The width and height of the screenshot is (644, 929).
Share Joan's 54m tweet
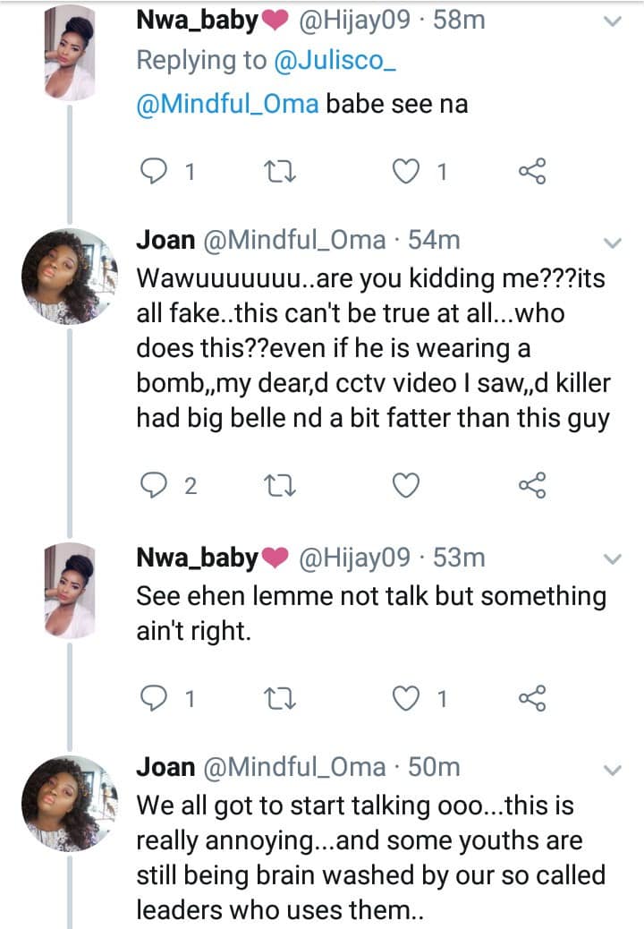coord(532,486)
